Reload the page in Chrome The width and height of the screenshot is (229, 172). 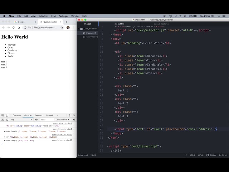click(14, 27)
